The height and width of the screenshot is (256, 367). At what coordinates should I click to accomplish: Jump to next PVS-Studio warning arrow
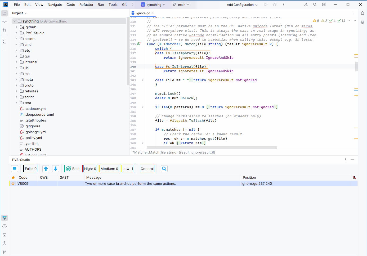click(x=56, y=169)
